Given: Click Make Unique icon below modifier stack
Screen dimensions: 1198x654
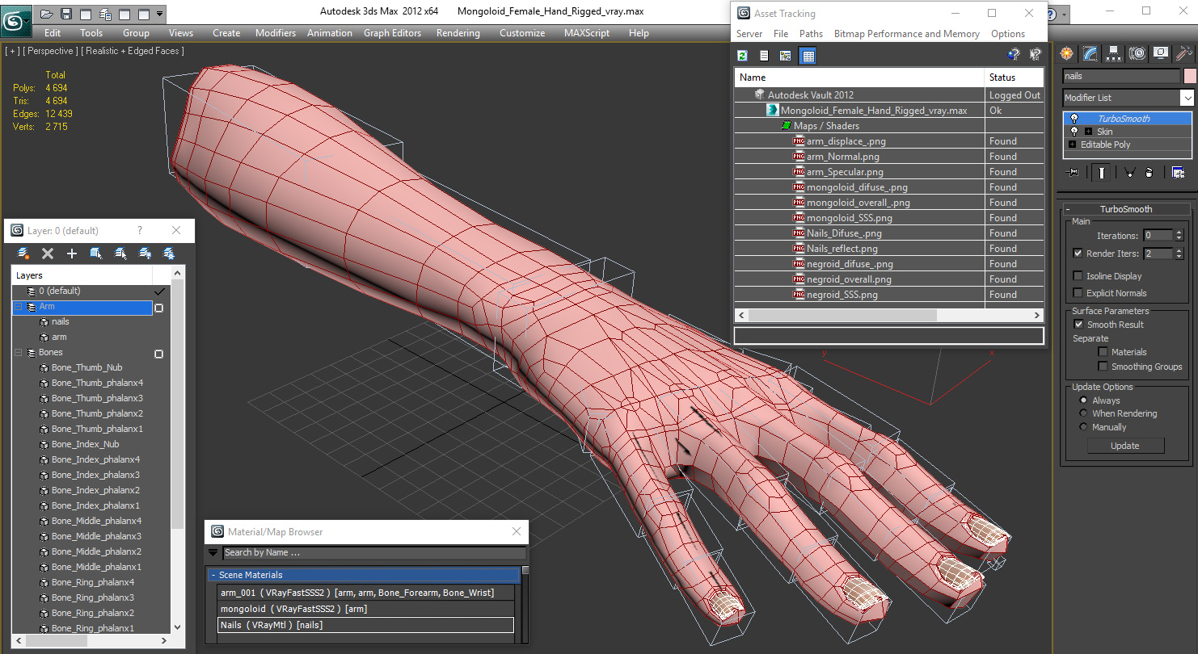Looking at the screenshot, I should pyautogui.click(x=1130, y=172).
